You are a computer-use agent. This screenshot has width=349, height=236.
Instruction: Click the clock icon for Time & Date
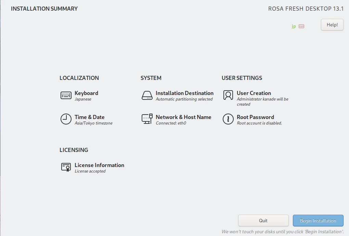coord(66,119)
